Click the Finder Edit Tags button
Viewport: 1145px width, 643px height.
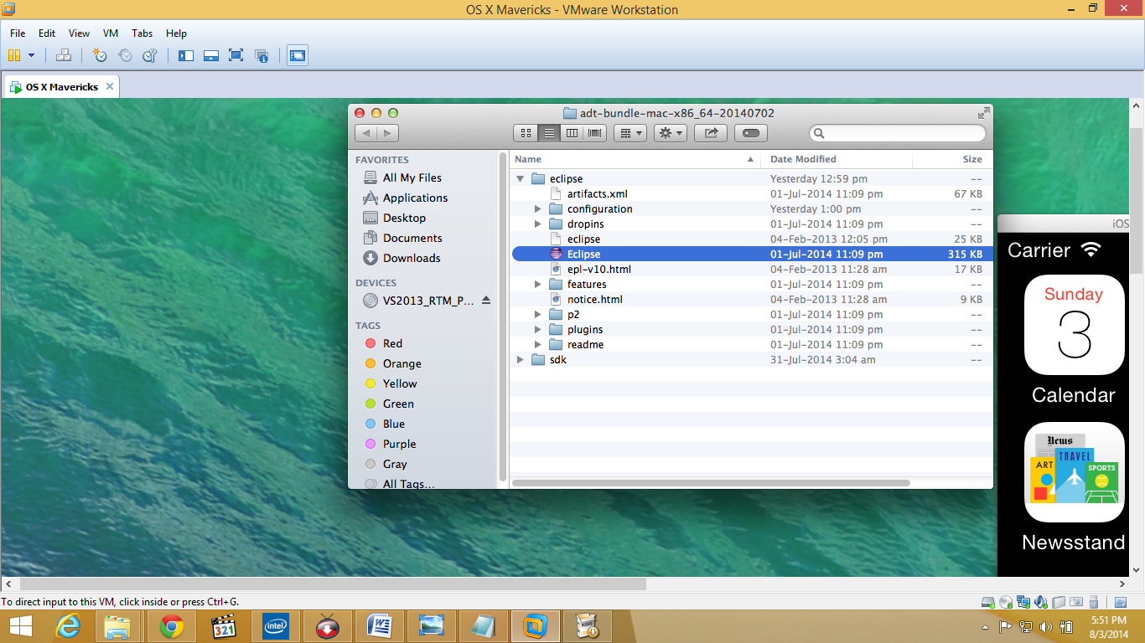pos(751,133)
